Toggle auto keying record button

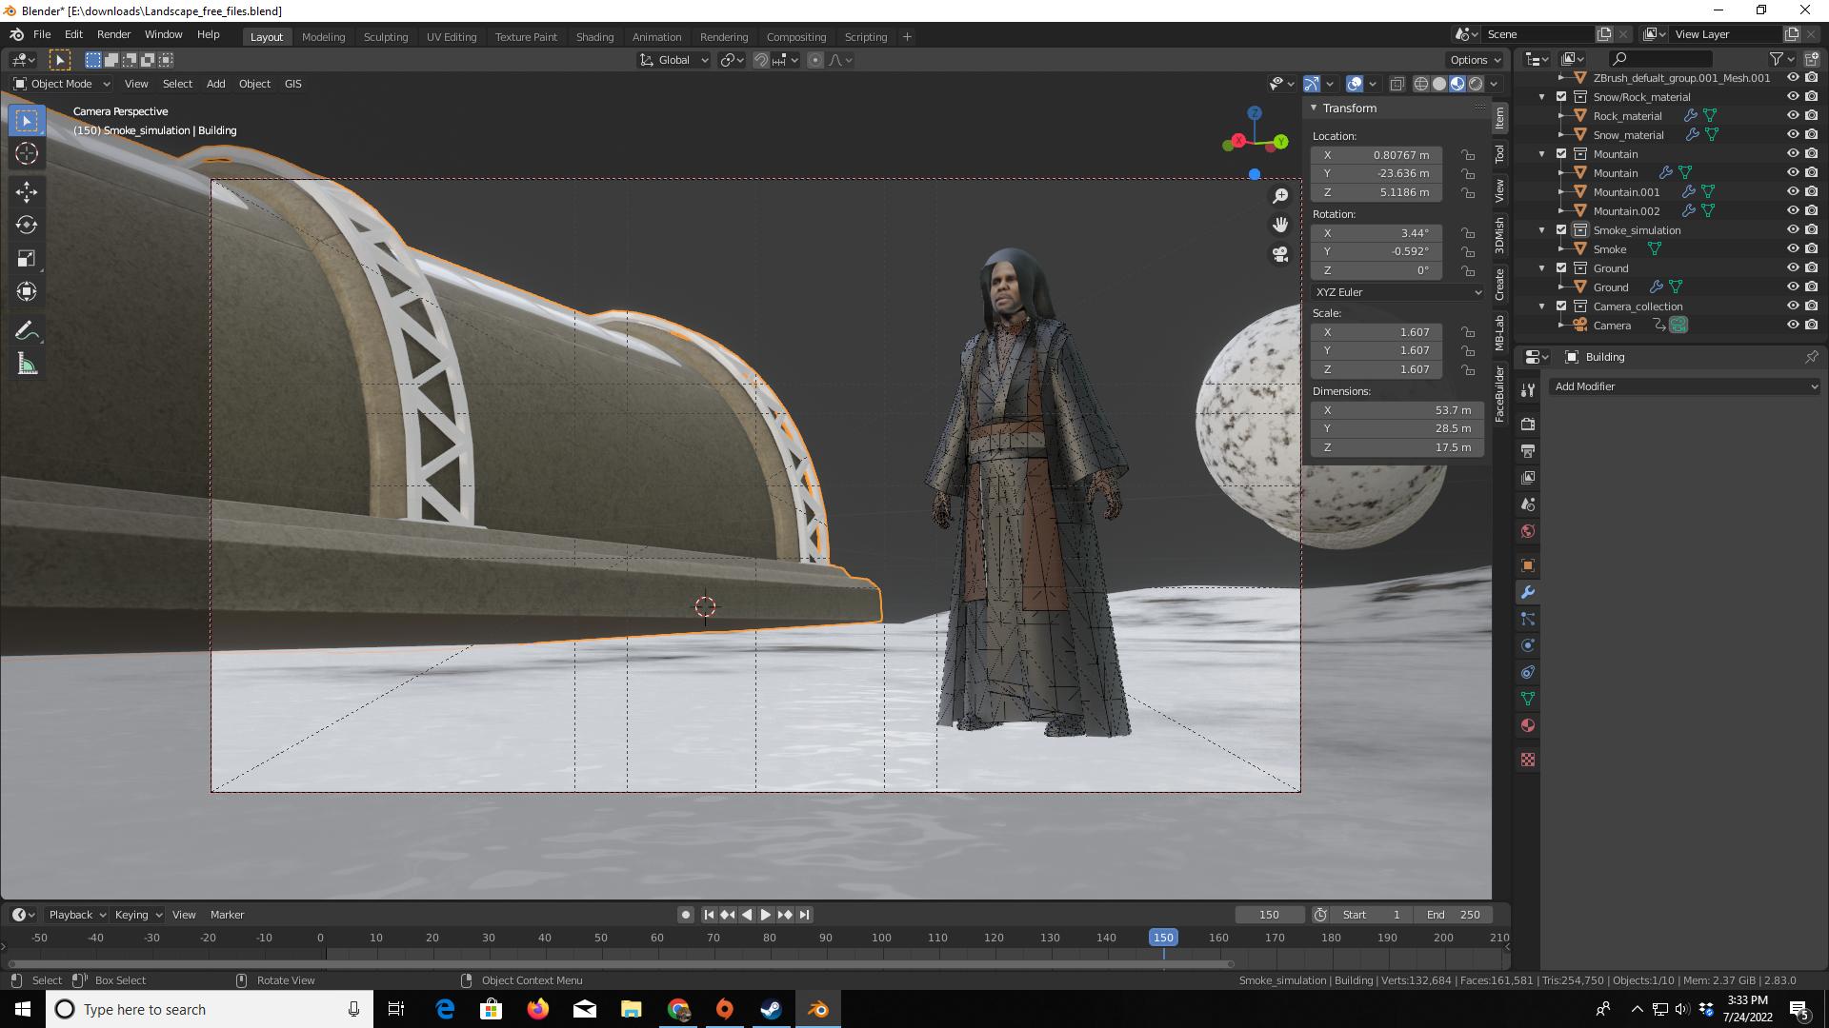[685, 915]
